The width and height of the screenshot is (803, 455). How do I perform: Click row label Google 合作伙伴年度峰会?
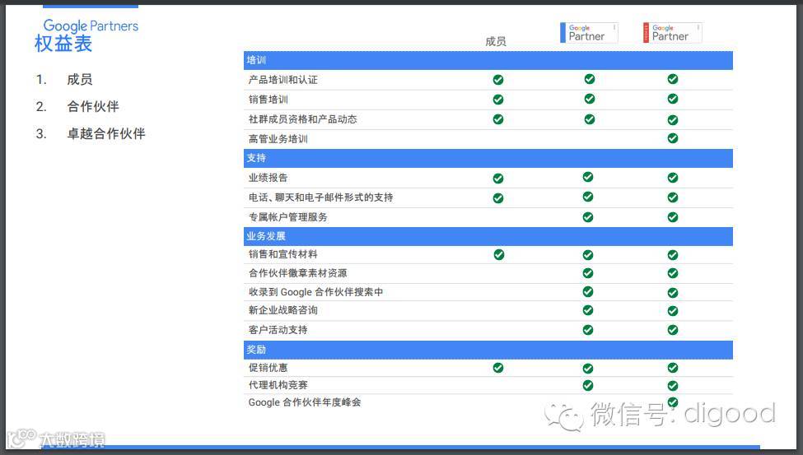pyautogui.click(x=305, y=402)
